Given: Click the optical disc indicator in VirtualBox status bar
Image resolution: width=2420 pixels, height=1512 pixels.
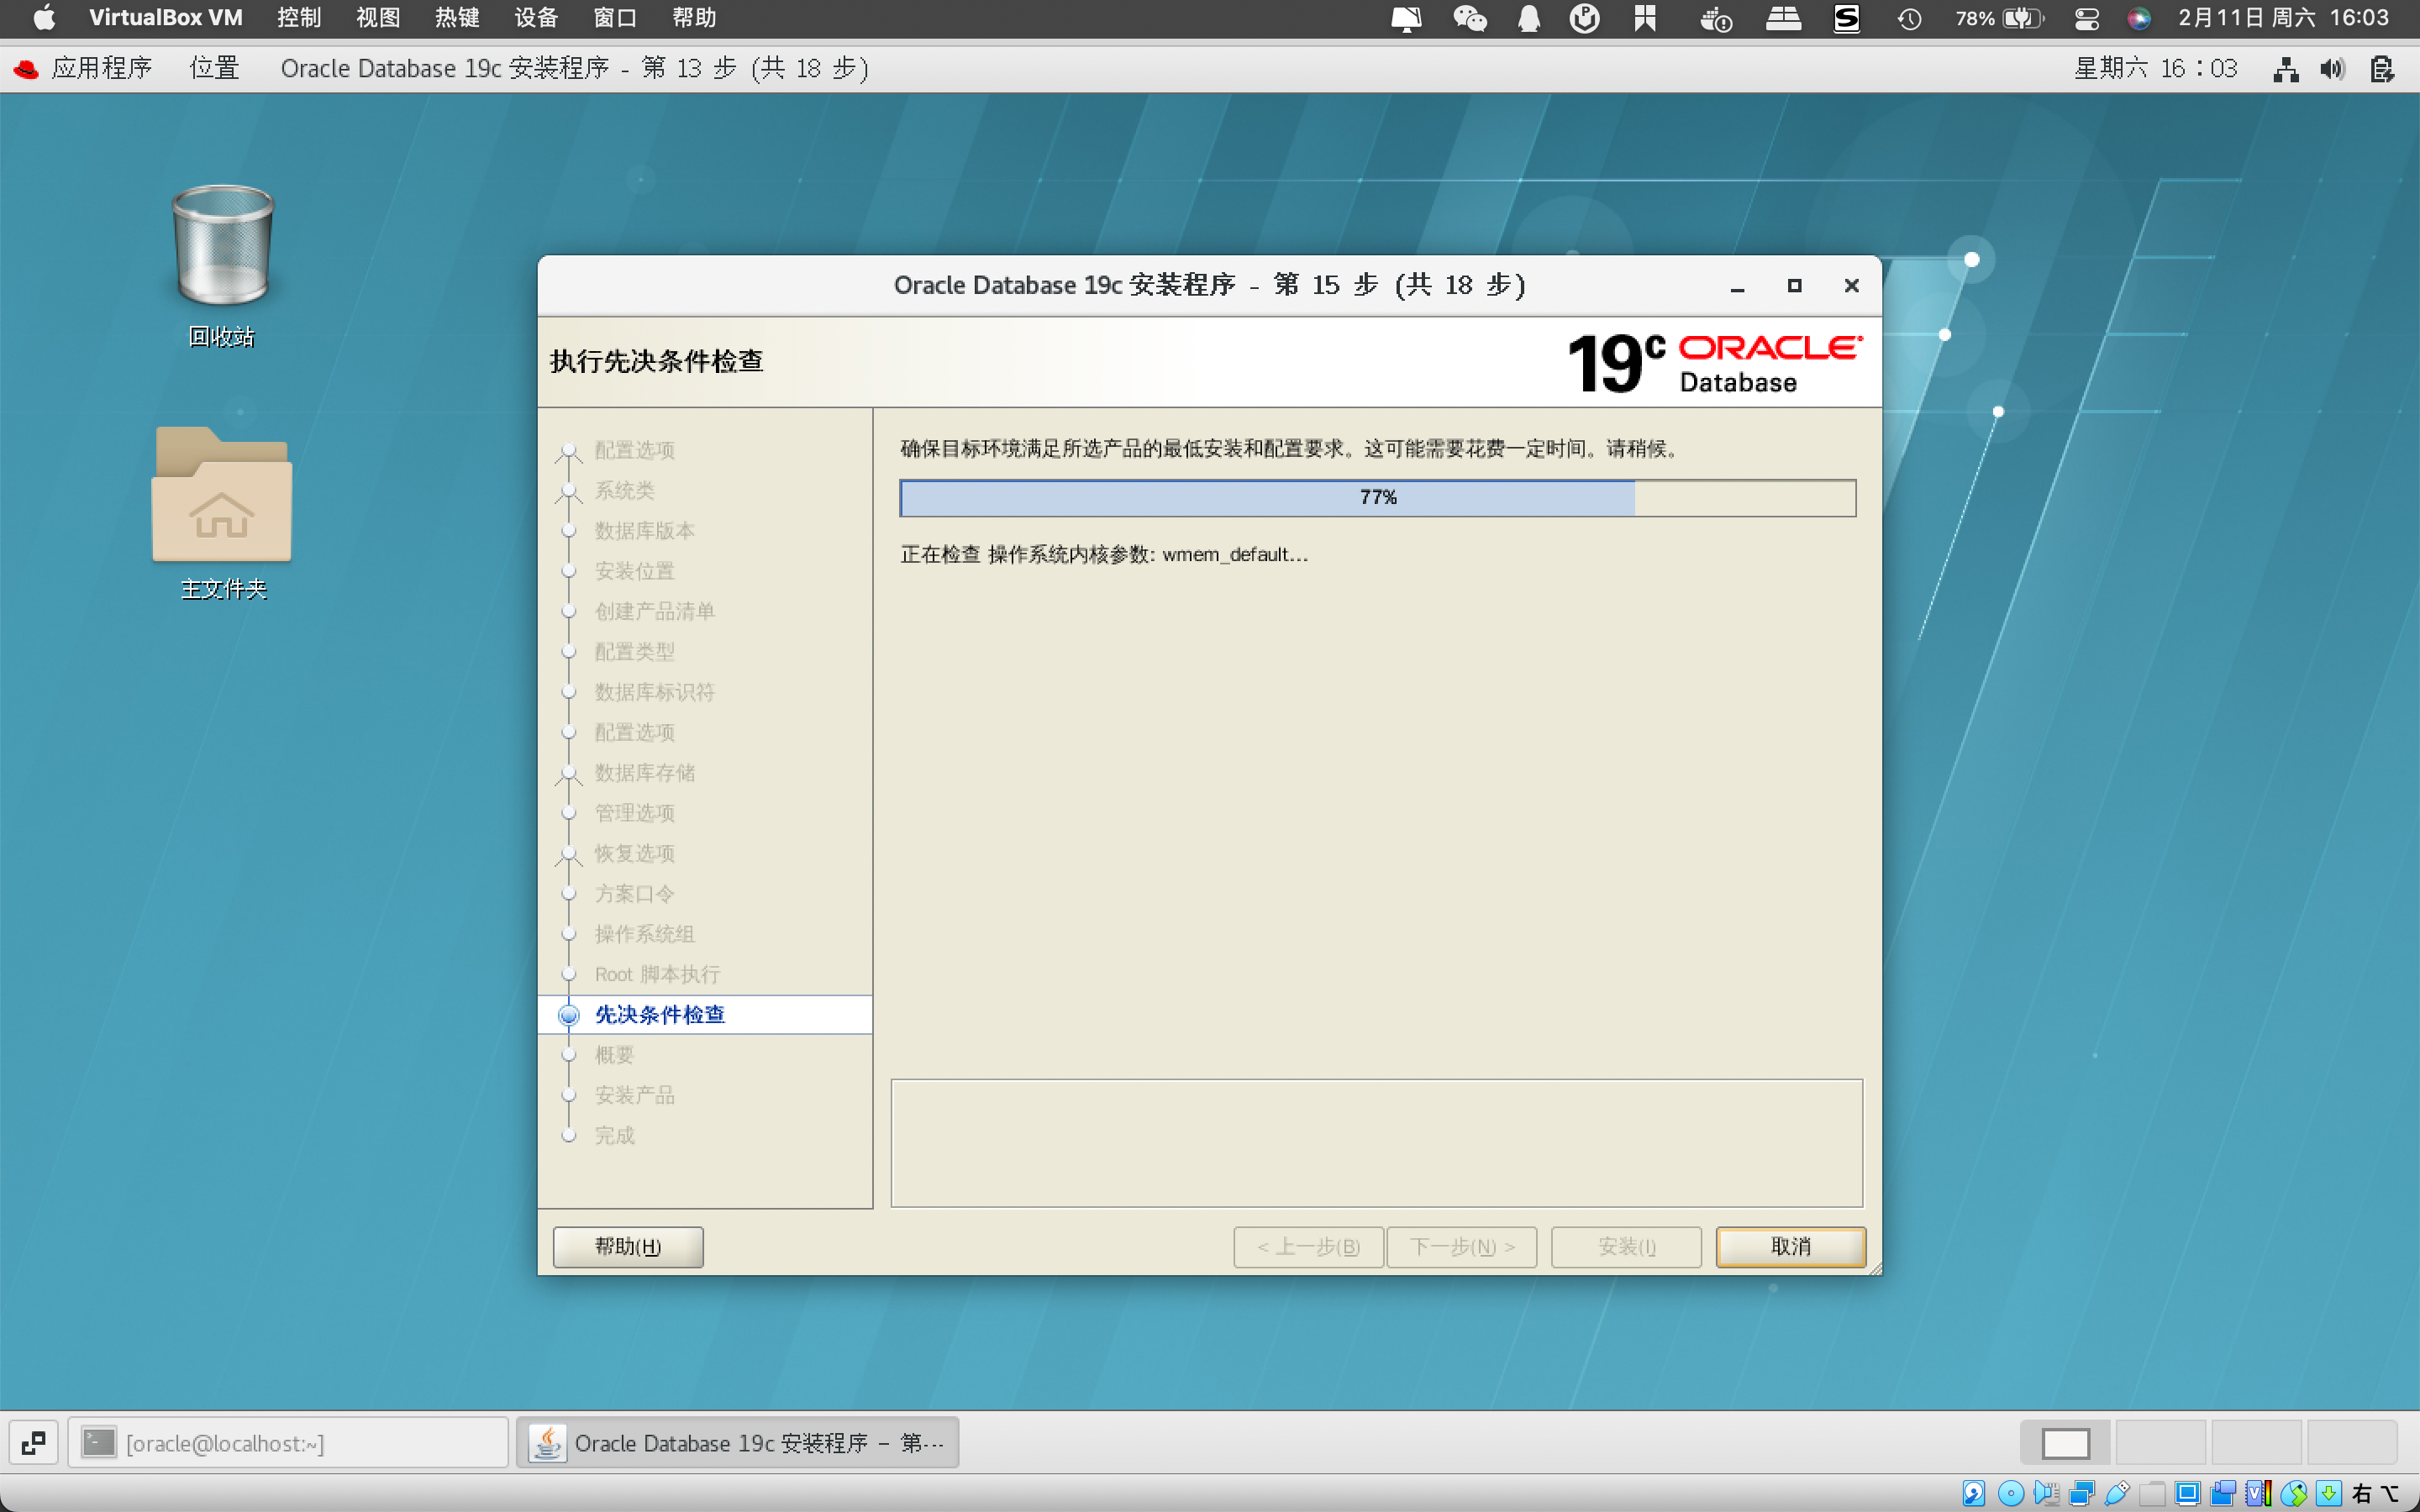Looking at the screenshot, I should pos(2010,1493).
